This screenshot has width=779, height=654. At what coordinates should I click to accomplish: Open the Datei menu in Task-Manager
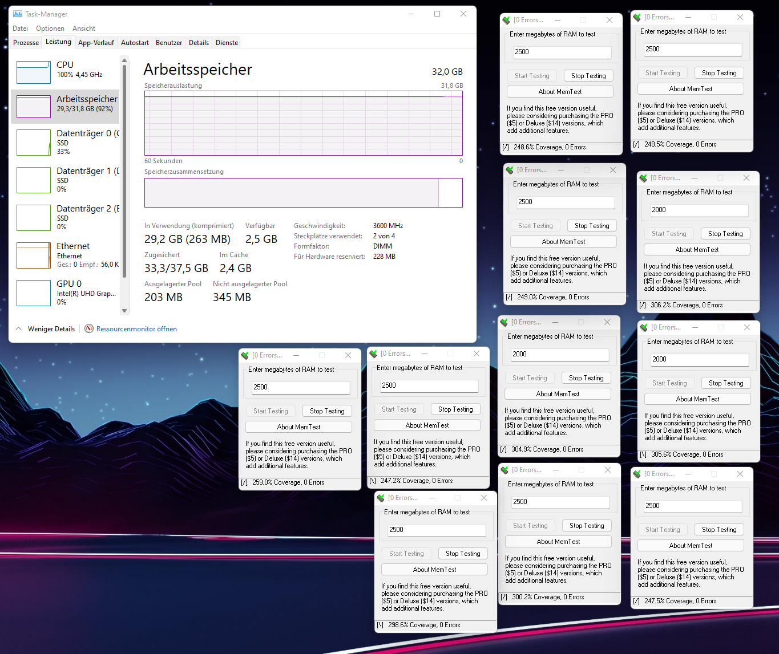tap(20, 29)
